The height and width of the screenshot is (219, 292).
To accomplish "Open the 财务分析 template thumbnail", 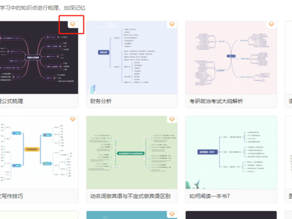I will pos(132,57).
